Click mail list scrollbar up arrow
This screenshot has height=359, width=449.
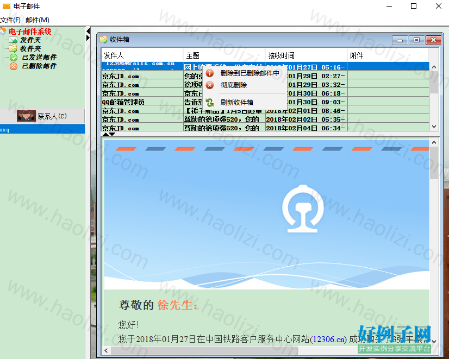(434, 67)
